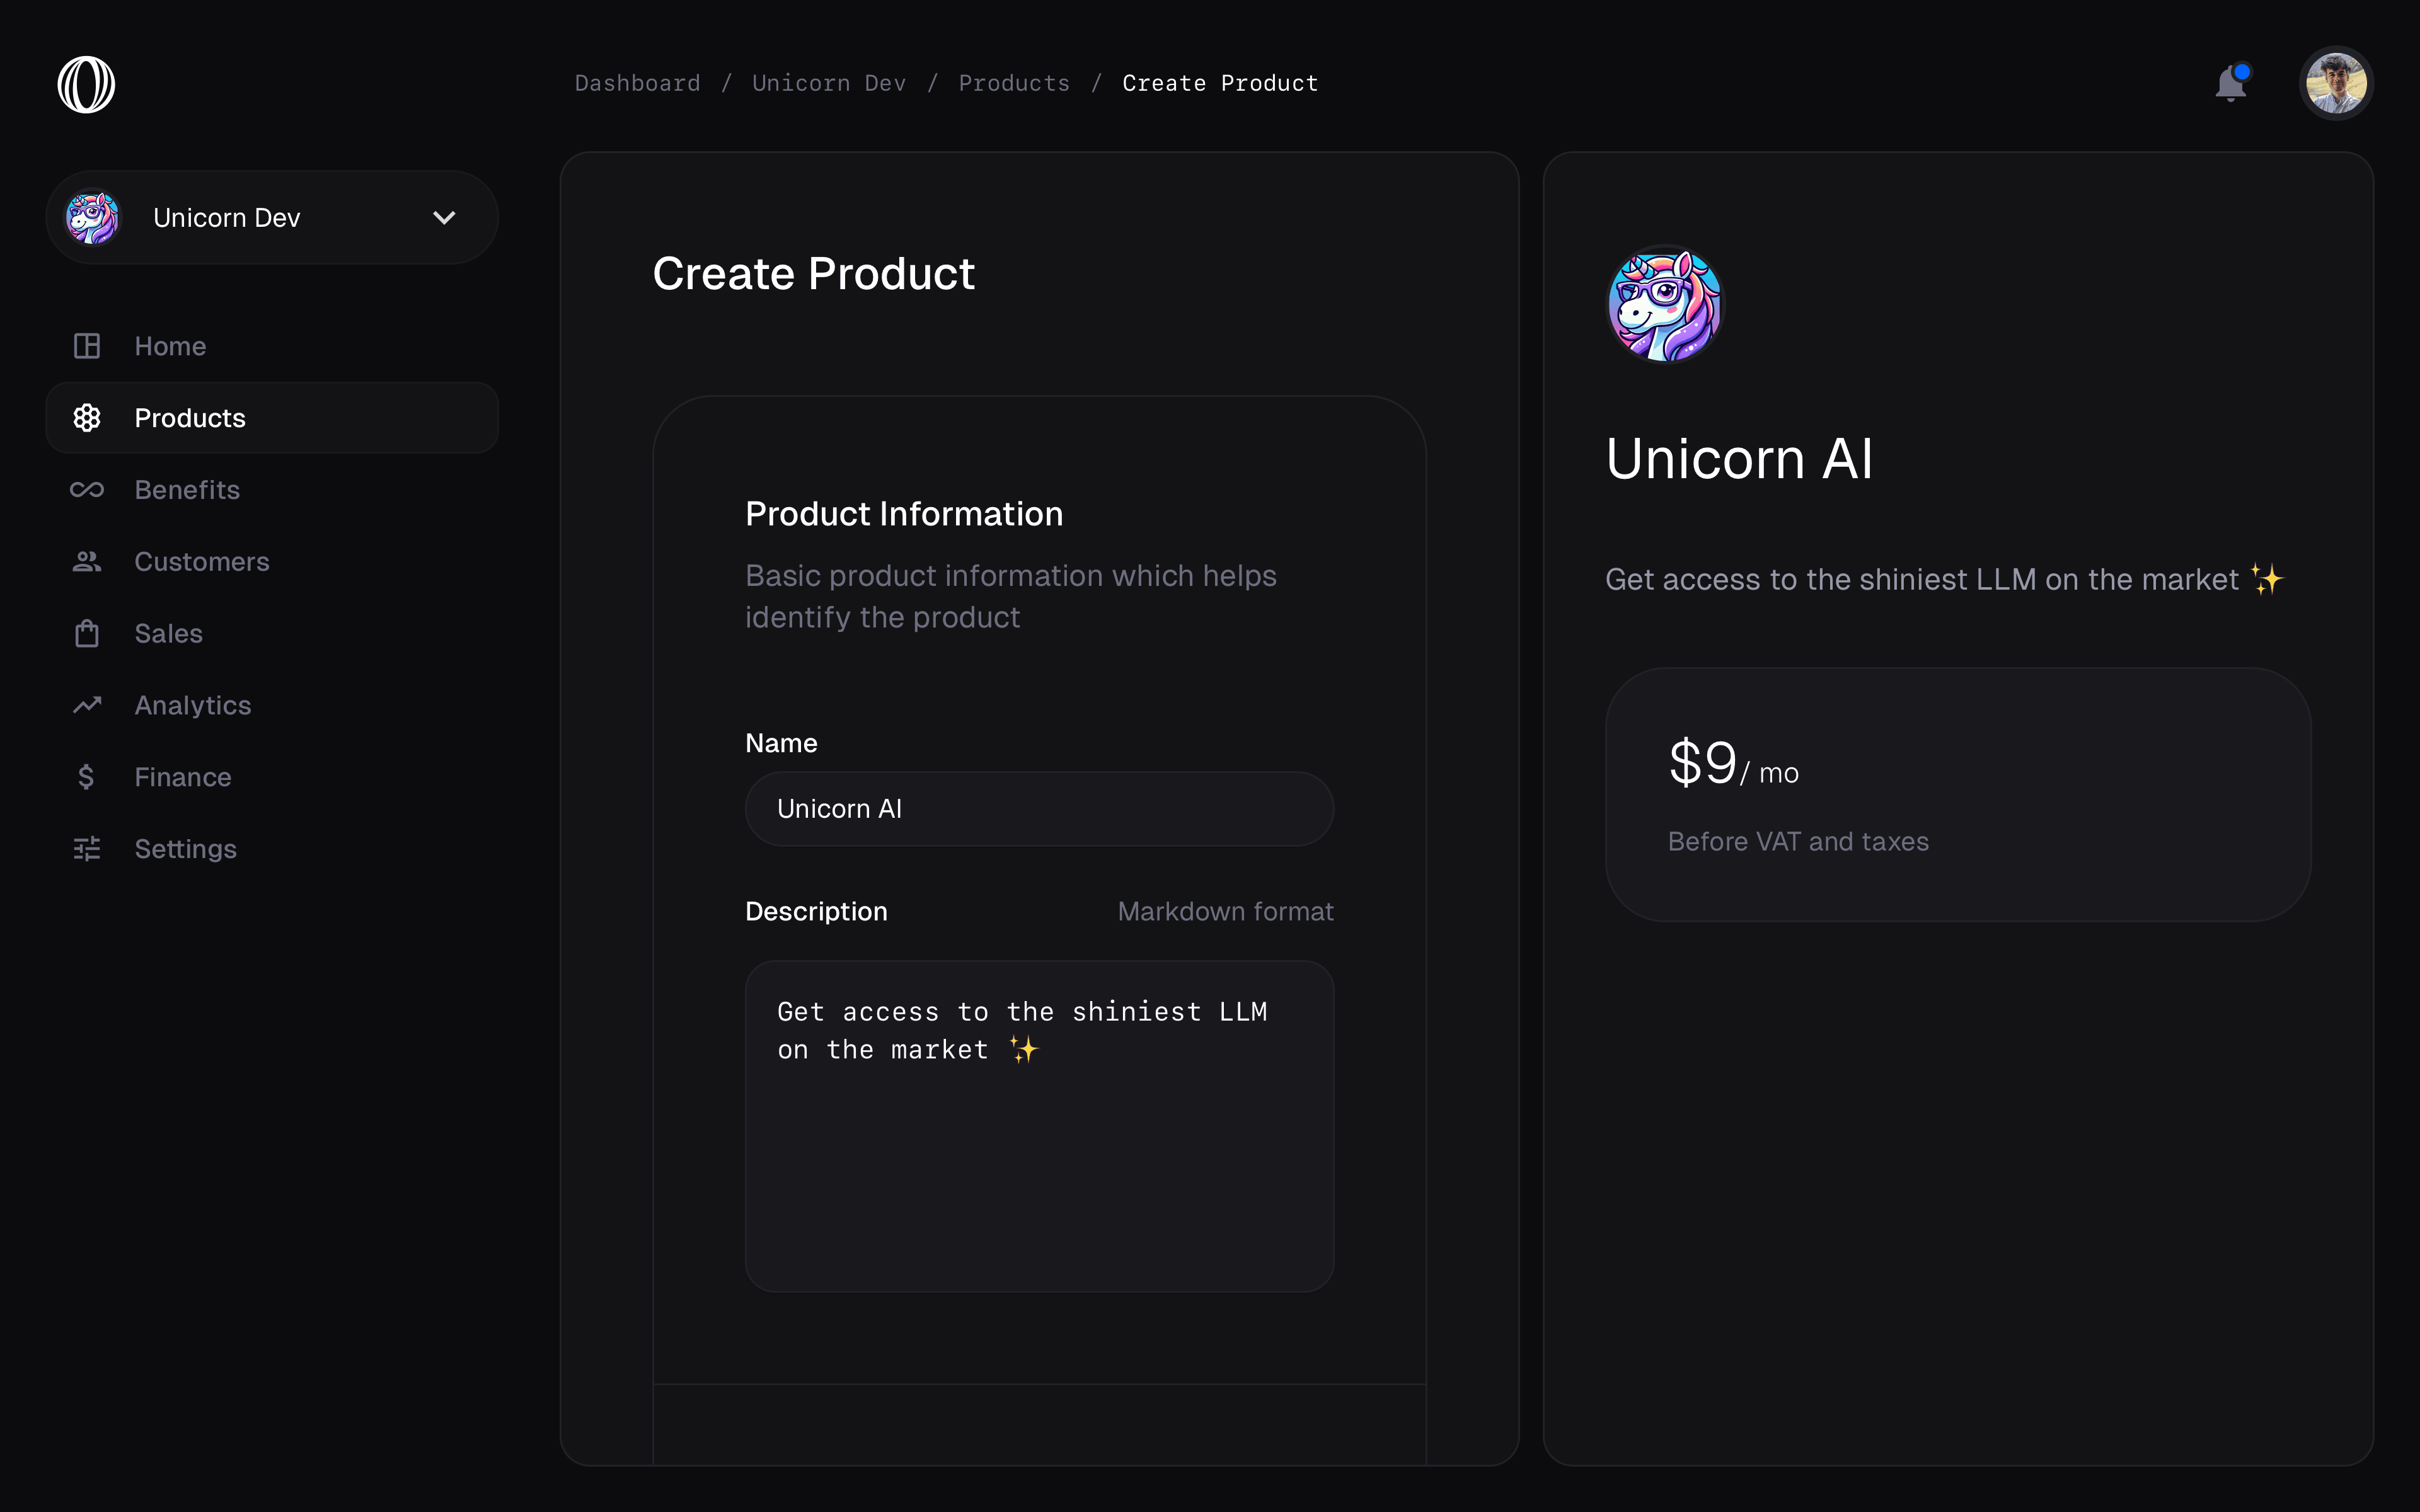
Task: Open the notifications bell
Action: coord(2231,84)
